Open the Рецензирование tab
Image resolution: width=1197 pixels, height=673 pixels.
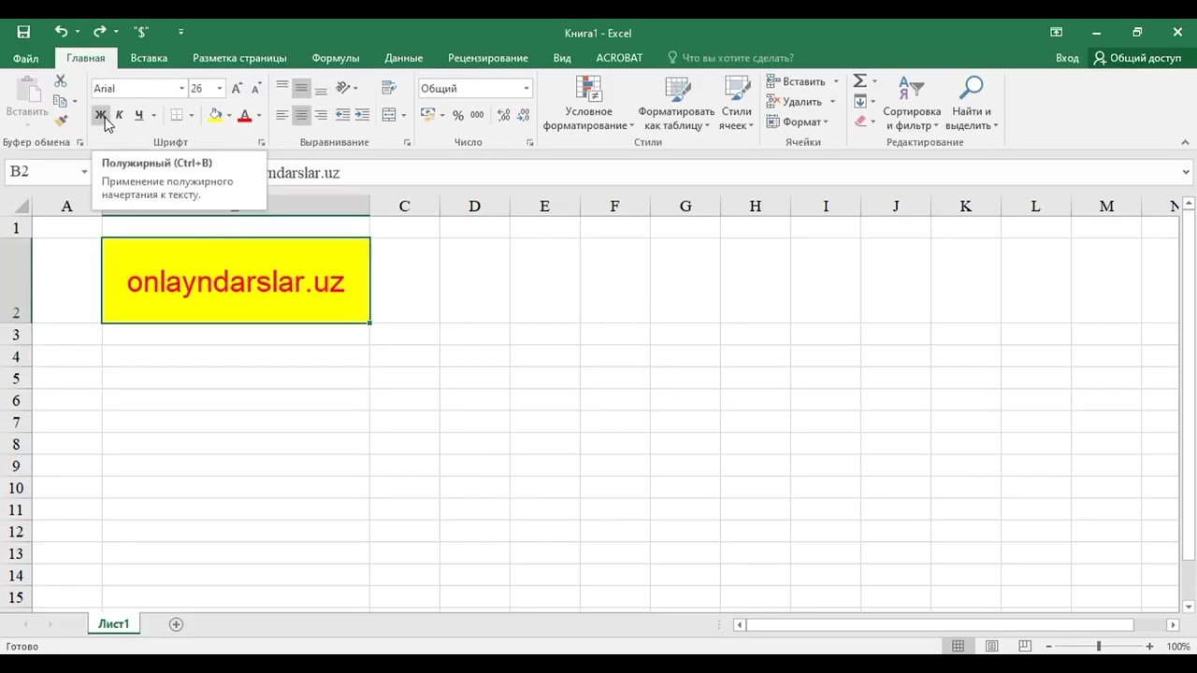pyautogui.click(x=488, y=58)
